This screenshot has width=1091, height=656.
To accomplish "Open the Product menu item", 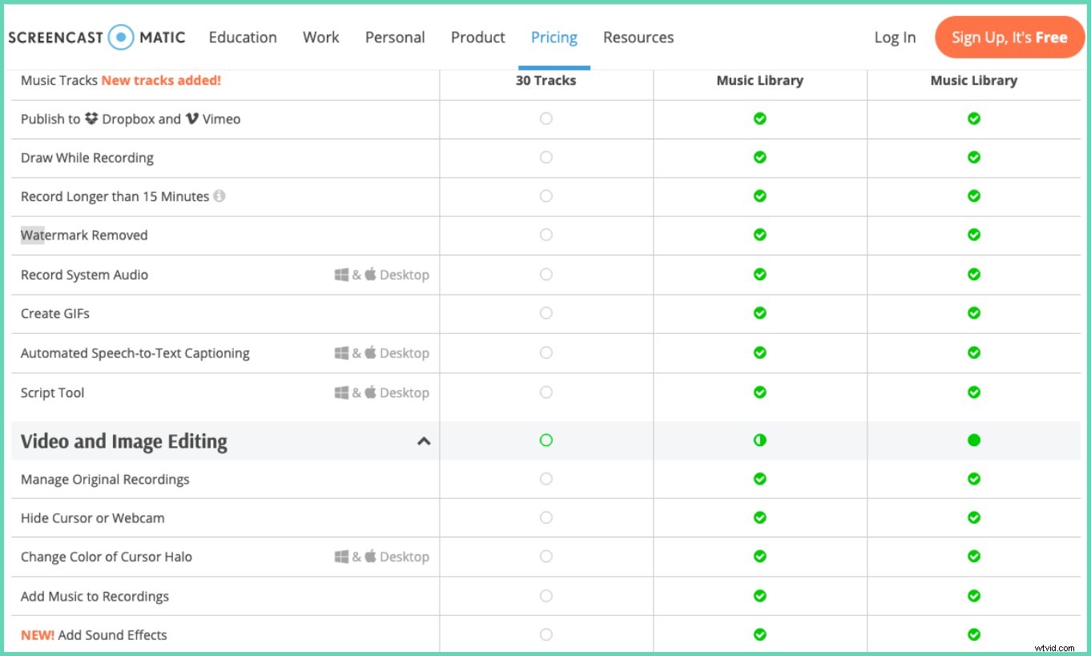I will tap(477, 38).
